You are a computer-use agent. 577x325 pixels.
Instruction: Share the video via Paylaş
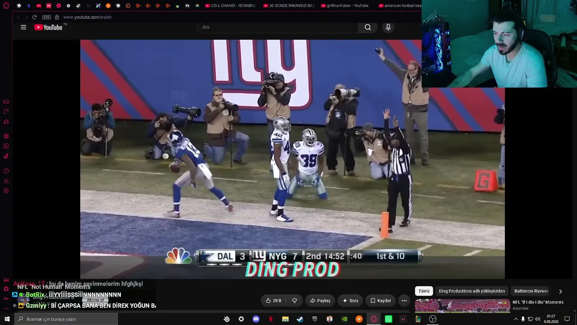click(320, 301)
